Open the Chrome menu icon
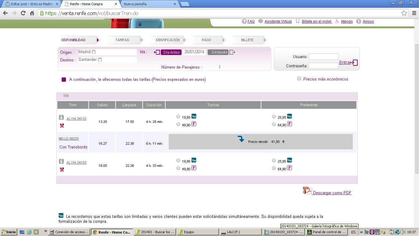419x236 pixels. [414, 13]
